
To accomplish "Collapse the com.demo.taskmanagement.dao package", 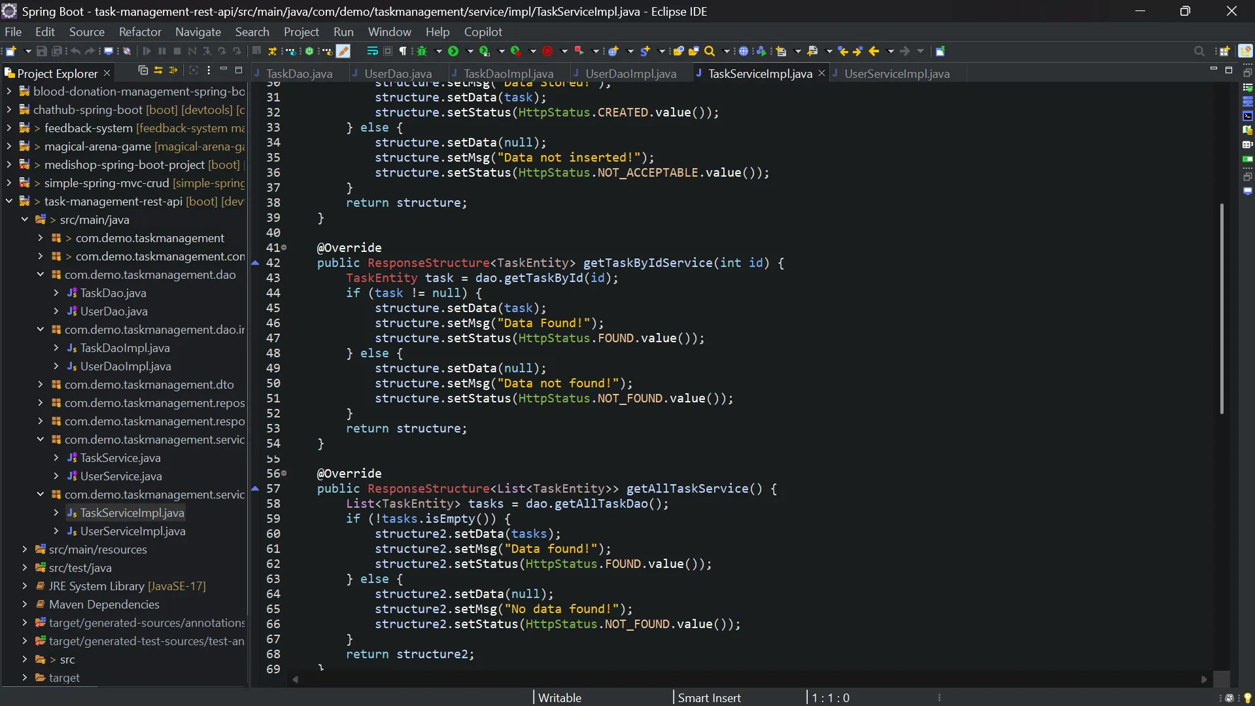I will [x=41, y=275].
